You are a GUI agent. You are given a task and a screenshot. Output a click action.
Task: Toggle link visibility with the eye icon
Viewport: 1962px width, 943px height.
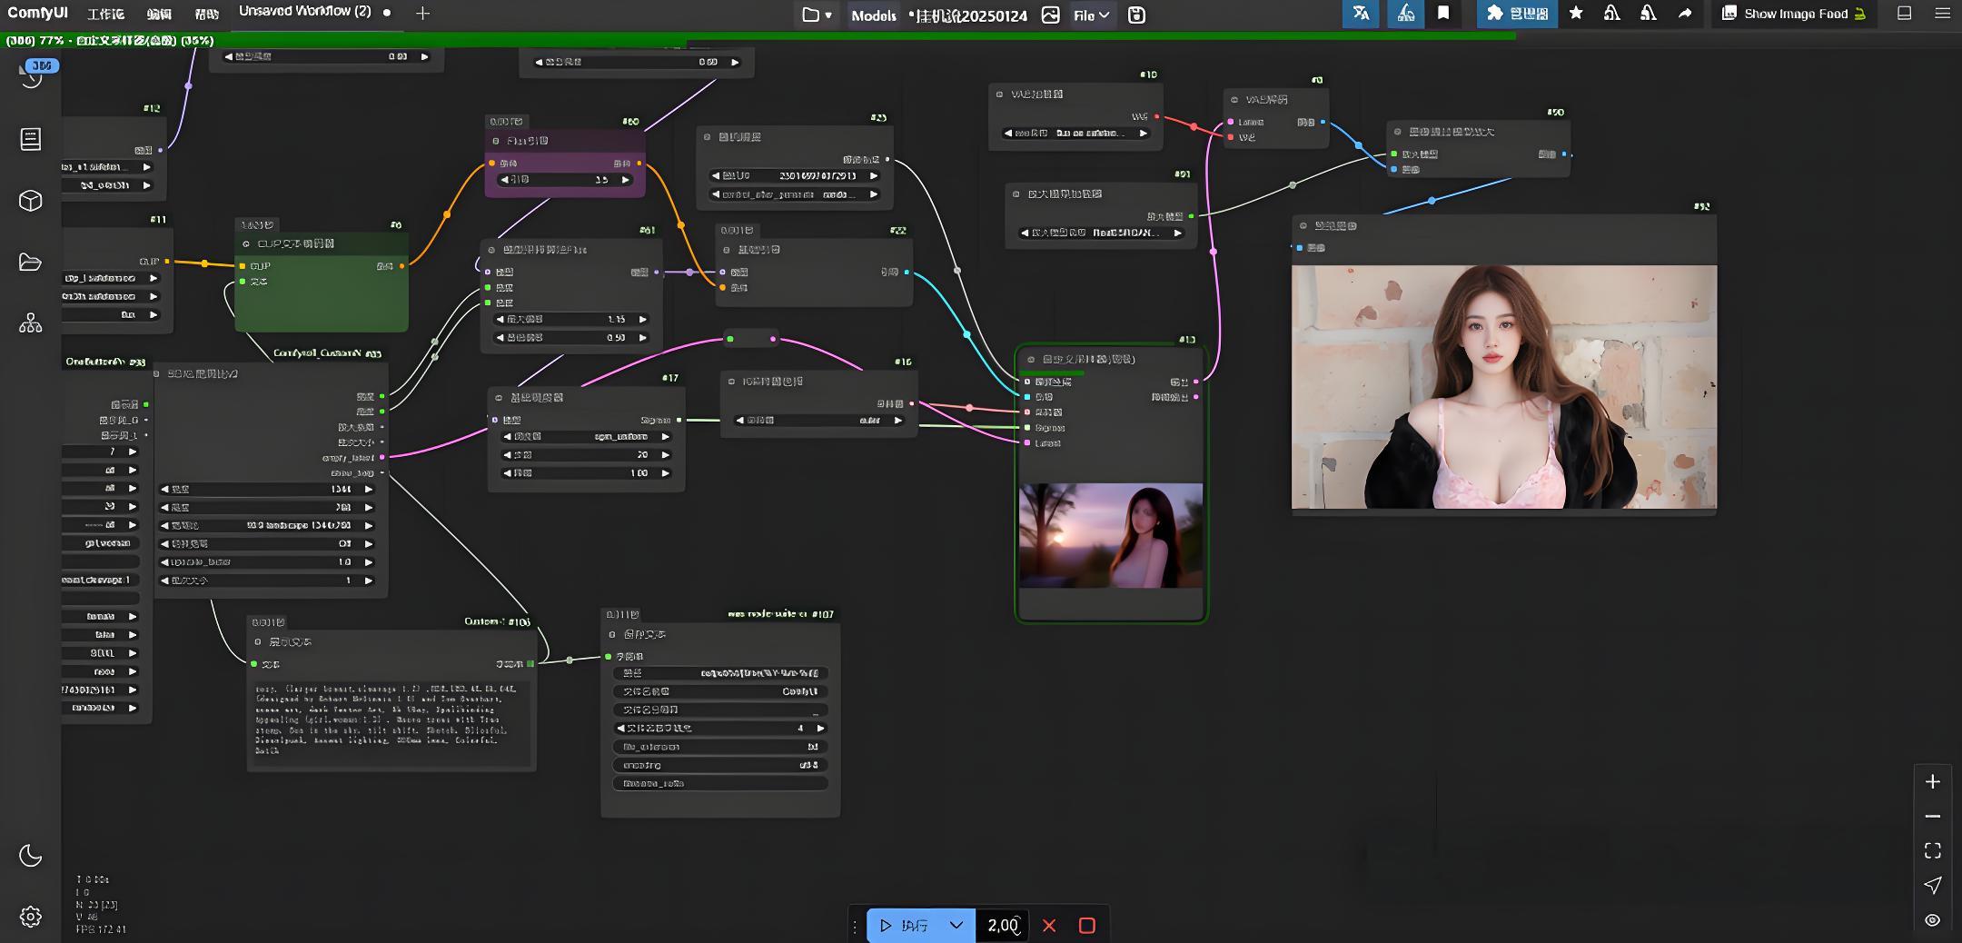(1933, 919)
